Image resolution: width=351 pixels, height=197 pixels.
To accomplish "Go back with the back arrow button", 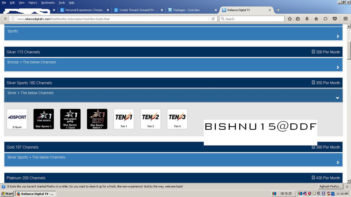I will pos(5,19).
